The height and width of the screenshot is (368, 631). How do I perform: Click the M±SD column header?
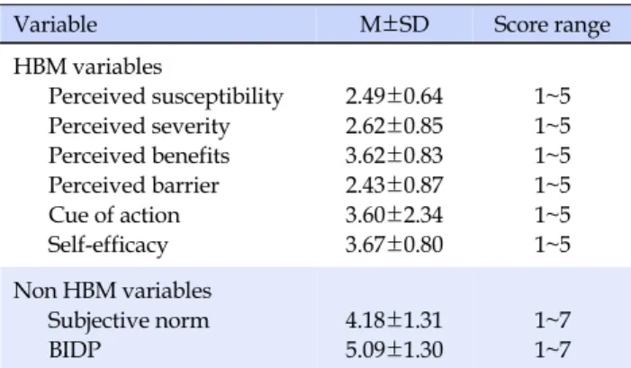[394, 24]
